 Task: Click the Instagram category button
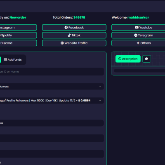tap(19, 28)
